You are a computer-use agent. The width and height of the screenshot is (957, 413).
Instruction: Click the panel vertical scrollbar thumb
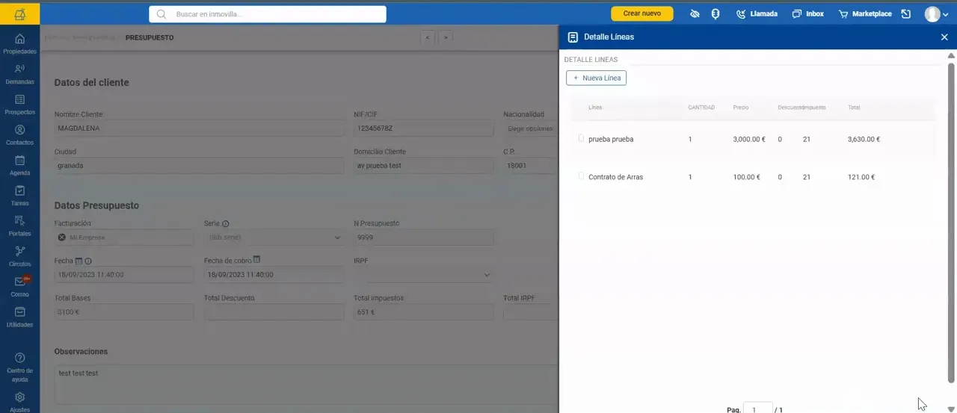point(952,222)
